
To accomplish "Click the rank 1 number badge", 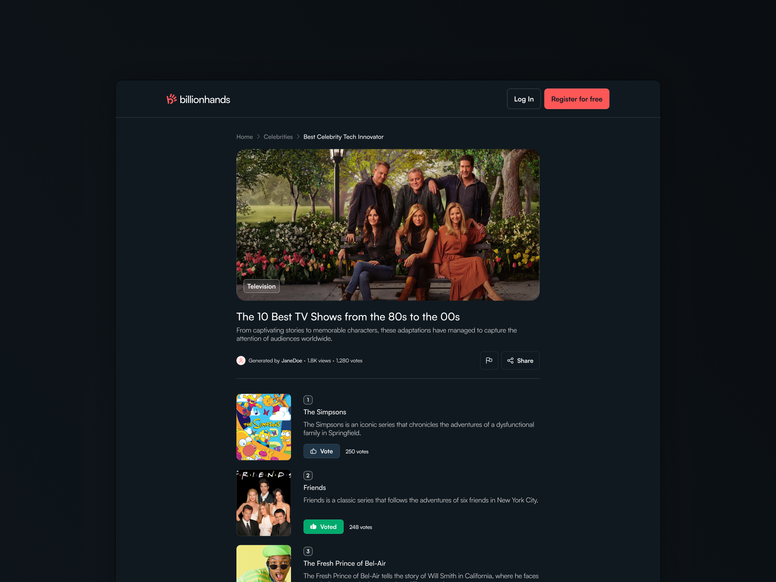I will (308, 400).
